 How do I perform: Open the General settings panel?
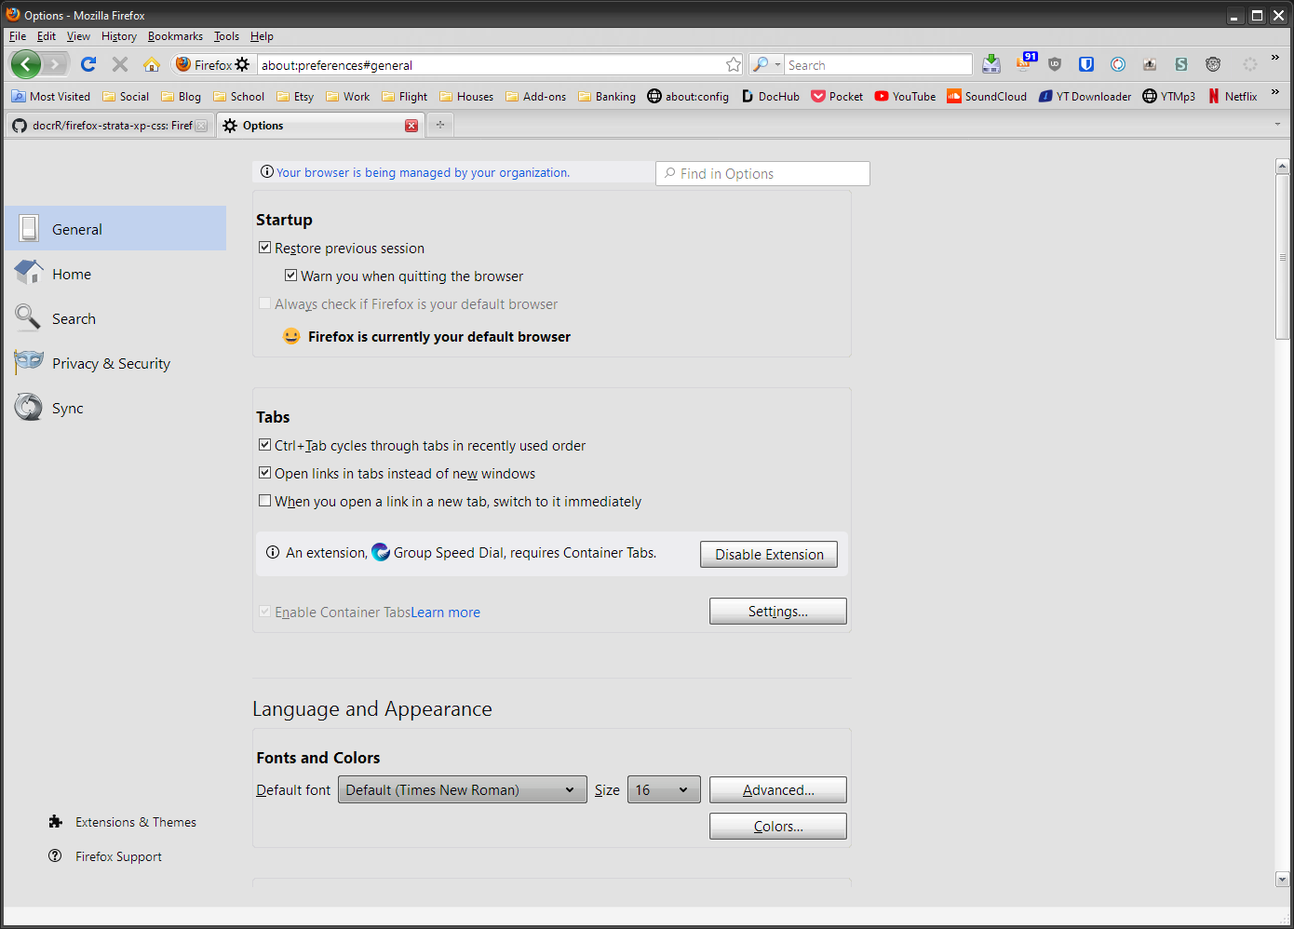76,228
